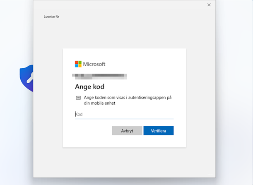Close the sign-in dialog window
The width and height of the screenshot is (253, 185).
click(209, 5)
